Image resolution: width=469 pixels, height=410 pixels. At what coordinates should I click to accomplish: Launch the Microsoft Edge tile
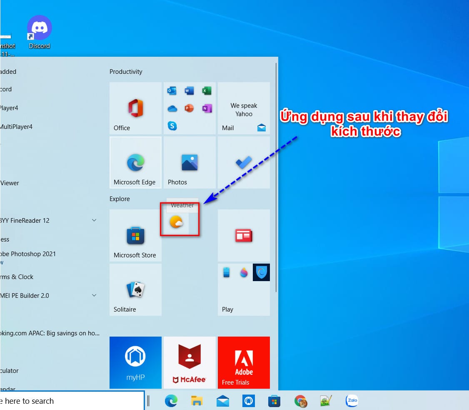(x=135, y=162)
